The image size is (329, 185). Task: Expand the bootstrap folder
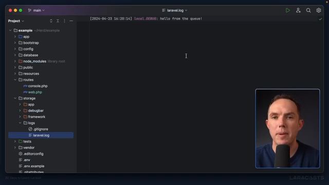point(15,43)
